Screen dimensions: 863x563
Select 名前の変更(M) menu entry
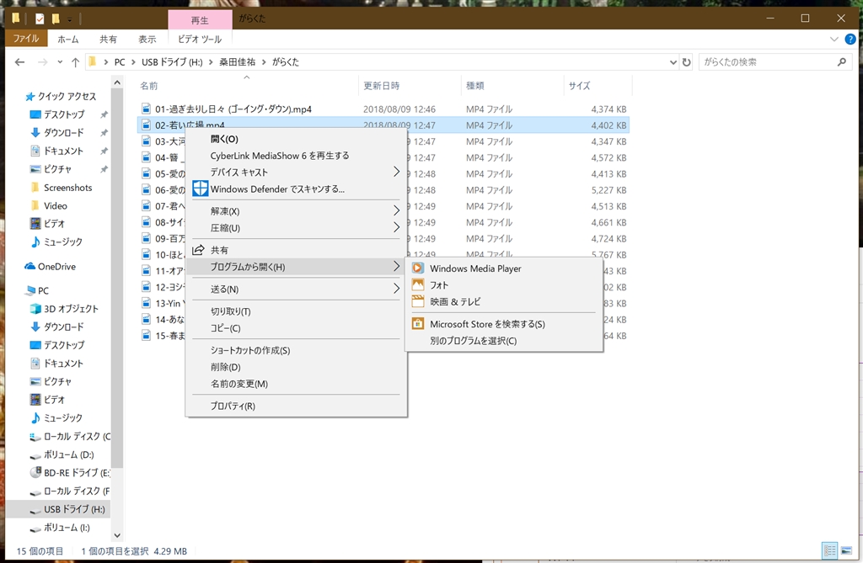click(296, 383)
